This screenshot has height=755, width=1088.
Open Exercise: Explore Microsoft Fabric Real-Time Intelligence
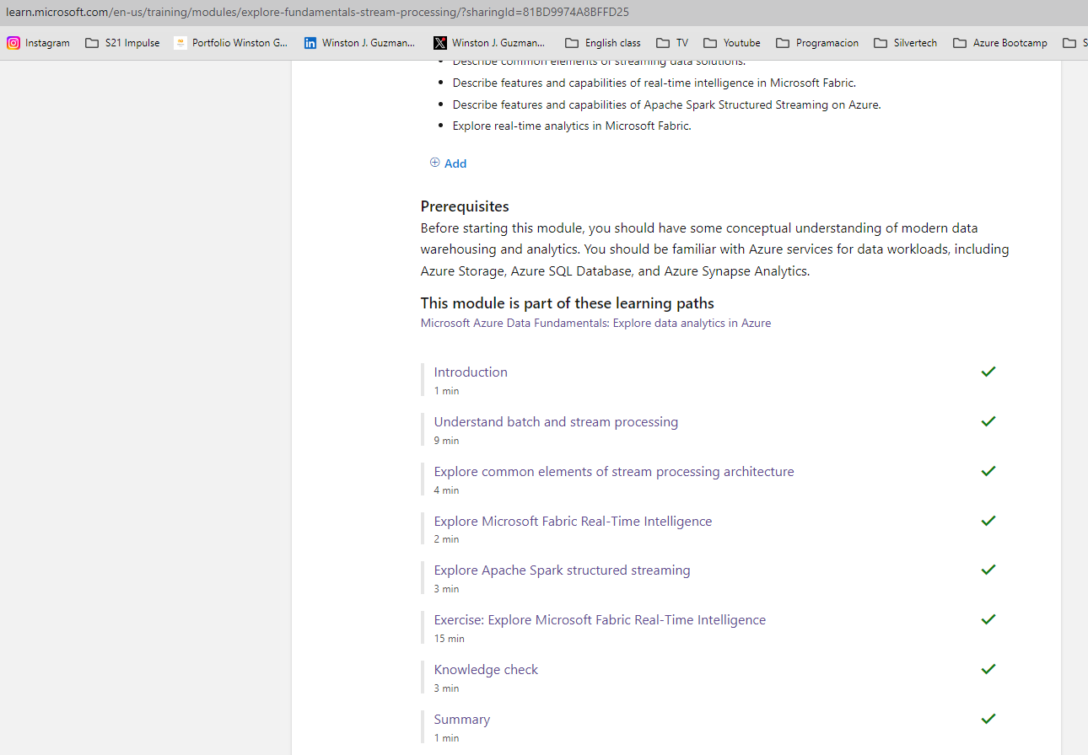coord(600,619)
